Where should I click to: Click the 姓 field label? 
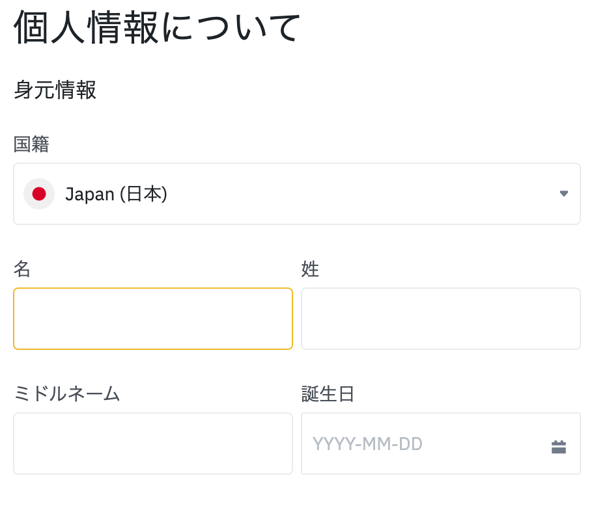click(x=310, y=269)
